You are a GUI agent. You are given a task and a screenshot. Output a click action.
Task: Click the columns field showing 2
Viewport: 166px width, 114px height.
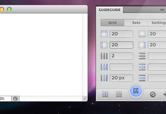[x=121, y=56]
